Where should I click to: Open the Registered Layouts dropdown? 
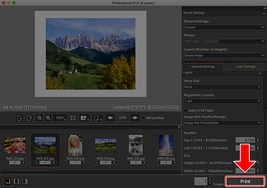222,101
